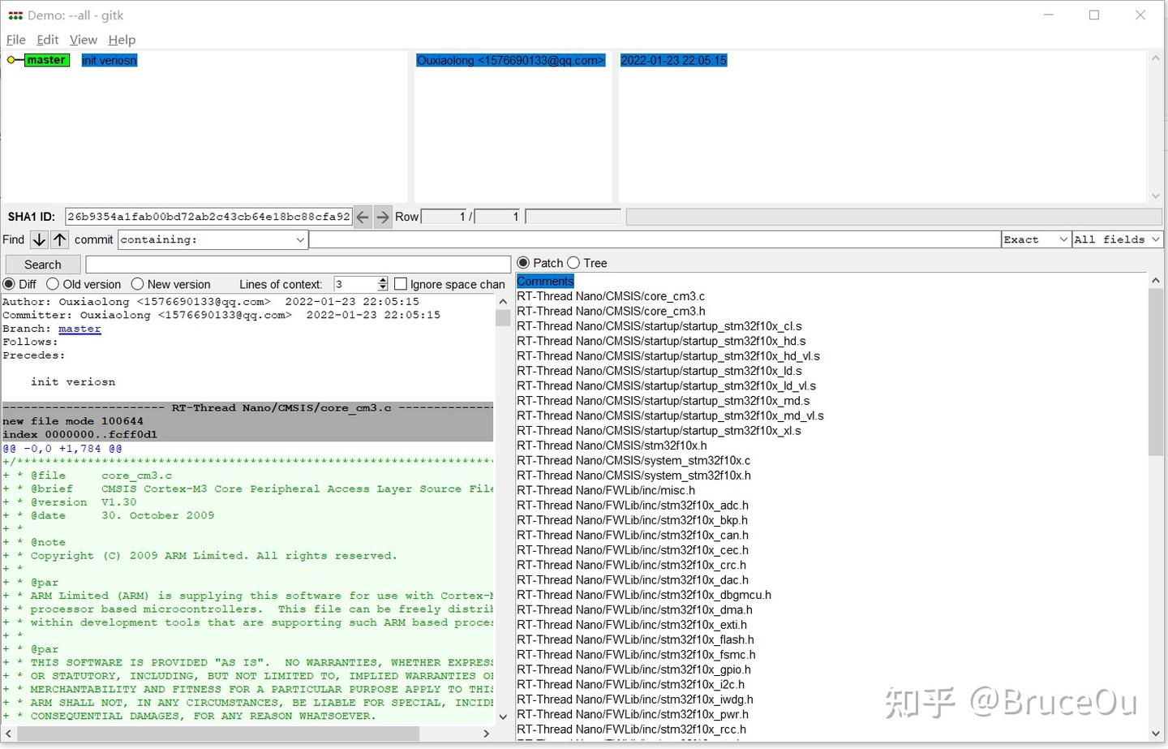Switch to Tree view radio button
Image resolution: width=1168 pixels, height=749 pixels.
point(573,263)
